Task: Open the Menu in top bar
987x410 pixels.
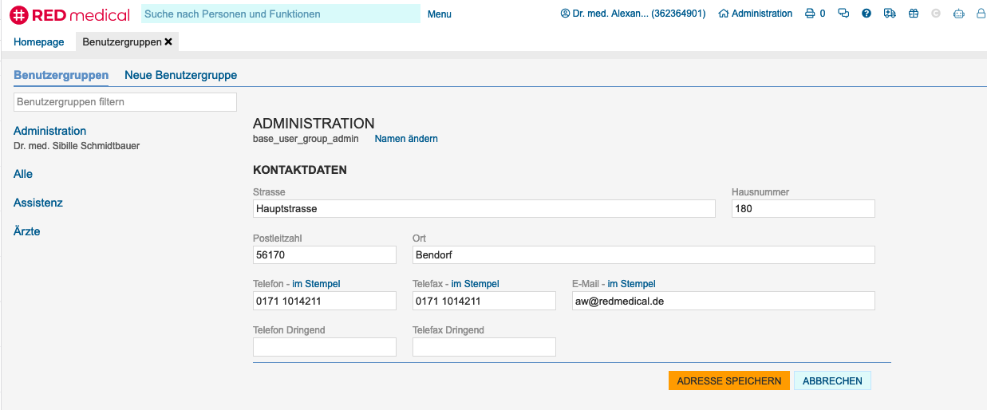Action: point(439,14)
